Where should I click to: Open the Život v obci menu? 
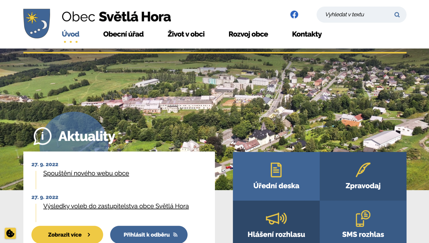pyautogui.click(x=186, y=34)
